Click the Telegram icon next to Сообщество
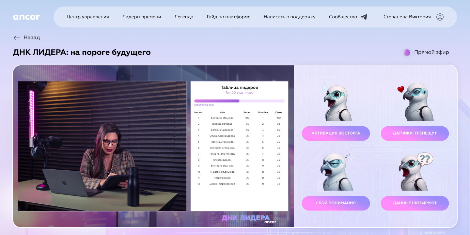 (x=364, y=17)
